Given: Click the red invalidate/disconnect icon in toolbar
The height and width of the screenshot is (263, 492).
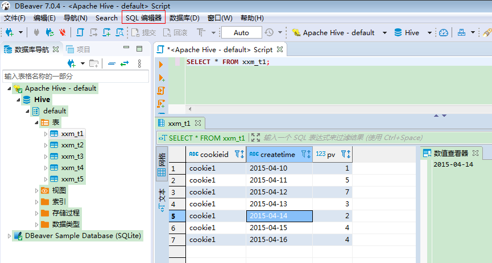Looking at the screenshot, I should pyautogui.click(x=63, y=32).
